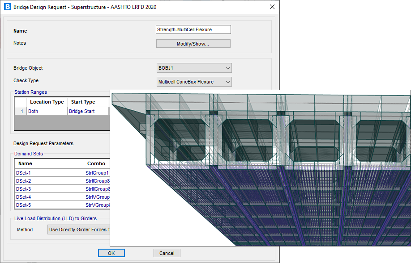Select station range row number 1
Screen dimensions: 411x263
point(21,111)
